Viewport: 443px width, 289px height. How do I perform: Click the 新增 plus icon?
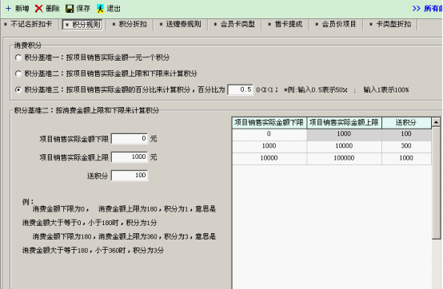pos(9,9)
